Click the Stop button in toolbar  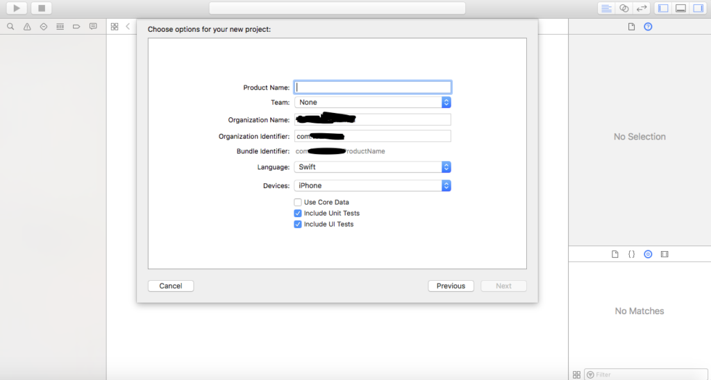41,8
